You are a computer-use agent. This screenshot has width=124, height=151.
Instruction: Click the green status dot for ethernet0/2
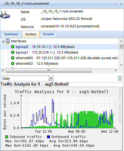13,64
